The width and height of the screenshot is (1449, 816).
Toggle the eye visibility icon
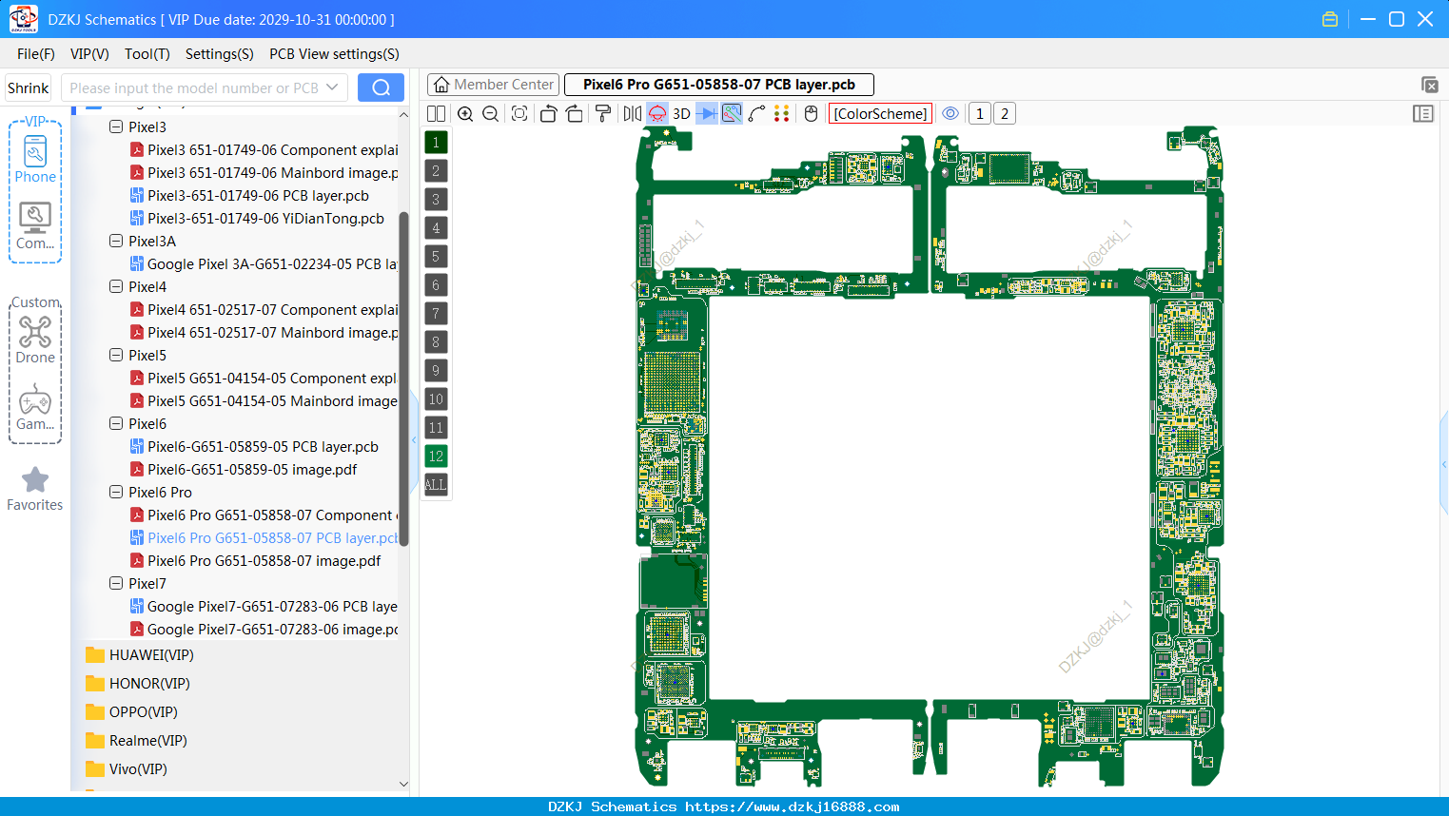click(950, 113)
